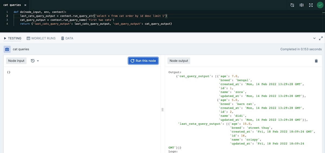Image resolution: width=325 pixels, height=153 pixels.
Task: Click code line 3 with run_query_name
Action: 67,20
